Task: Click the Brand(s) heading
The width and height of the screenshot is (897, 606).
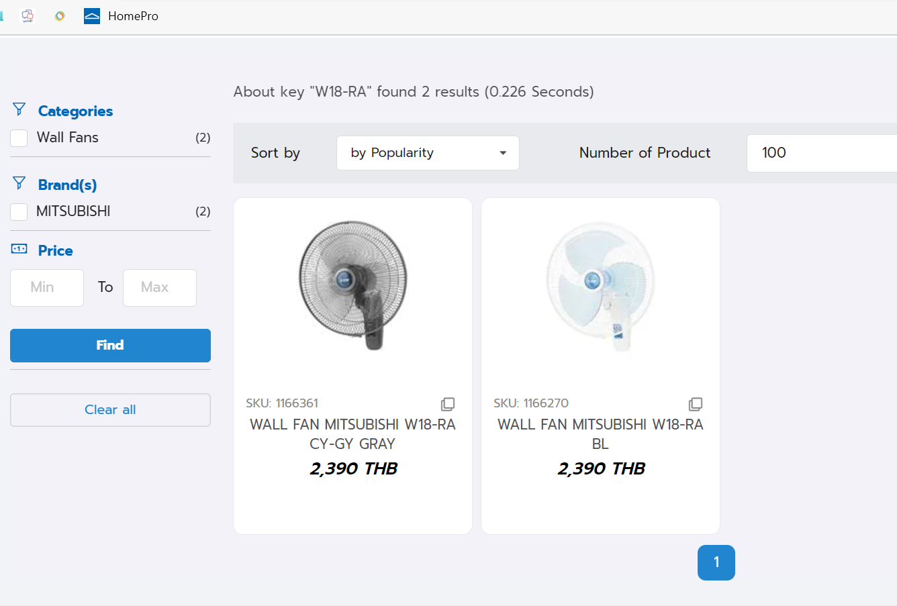Action: [67, 185]
